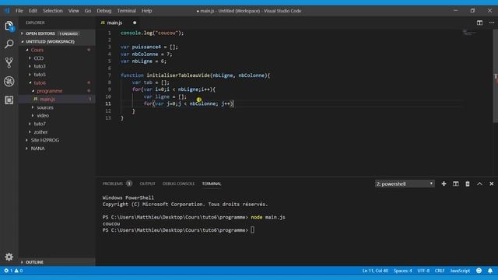Screen dimensions: 498x280
Task: Click the errors and warnings status indicator
Action: pos(13,271)
